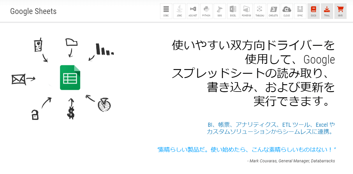The image size is (353, 174).
Task: Open the ADO.NET provider icon
Action: pyautogui.click(x=193, y=11)
